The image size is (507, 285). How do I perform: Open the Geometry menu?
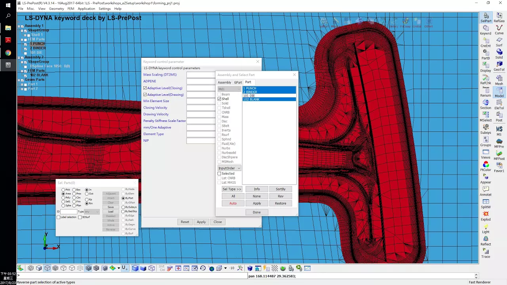pos(56,8)
